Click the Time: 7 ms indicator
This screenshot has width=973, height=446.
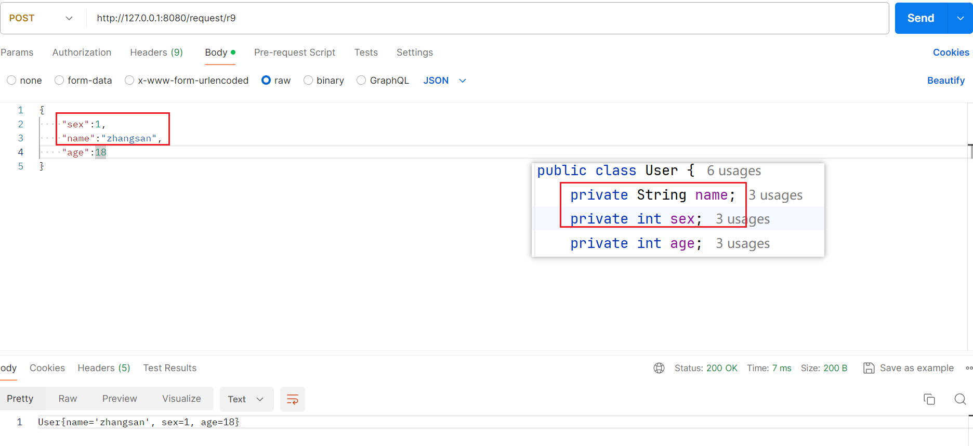(x=769, y=368)
